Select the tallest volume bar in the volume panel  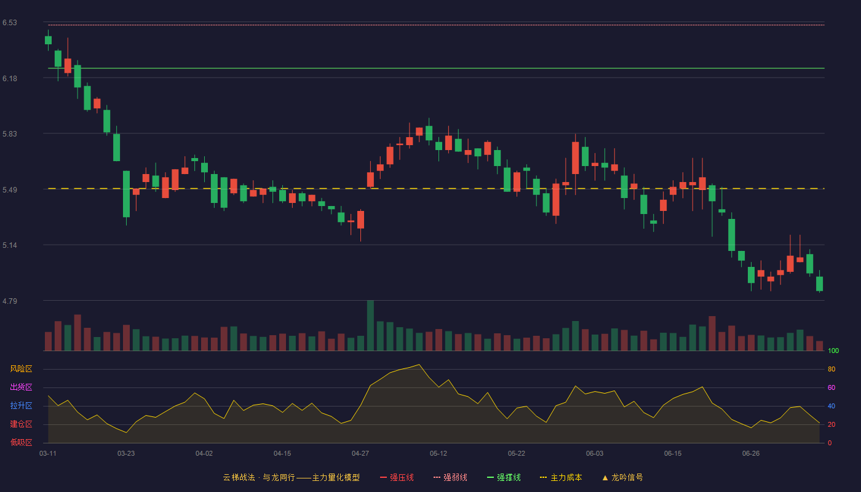pos(370,325)
